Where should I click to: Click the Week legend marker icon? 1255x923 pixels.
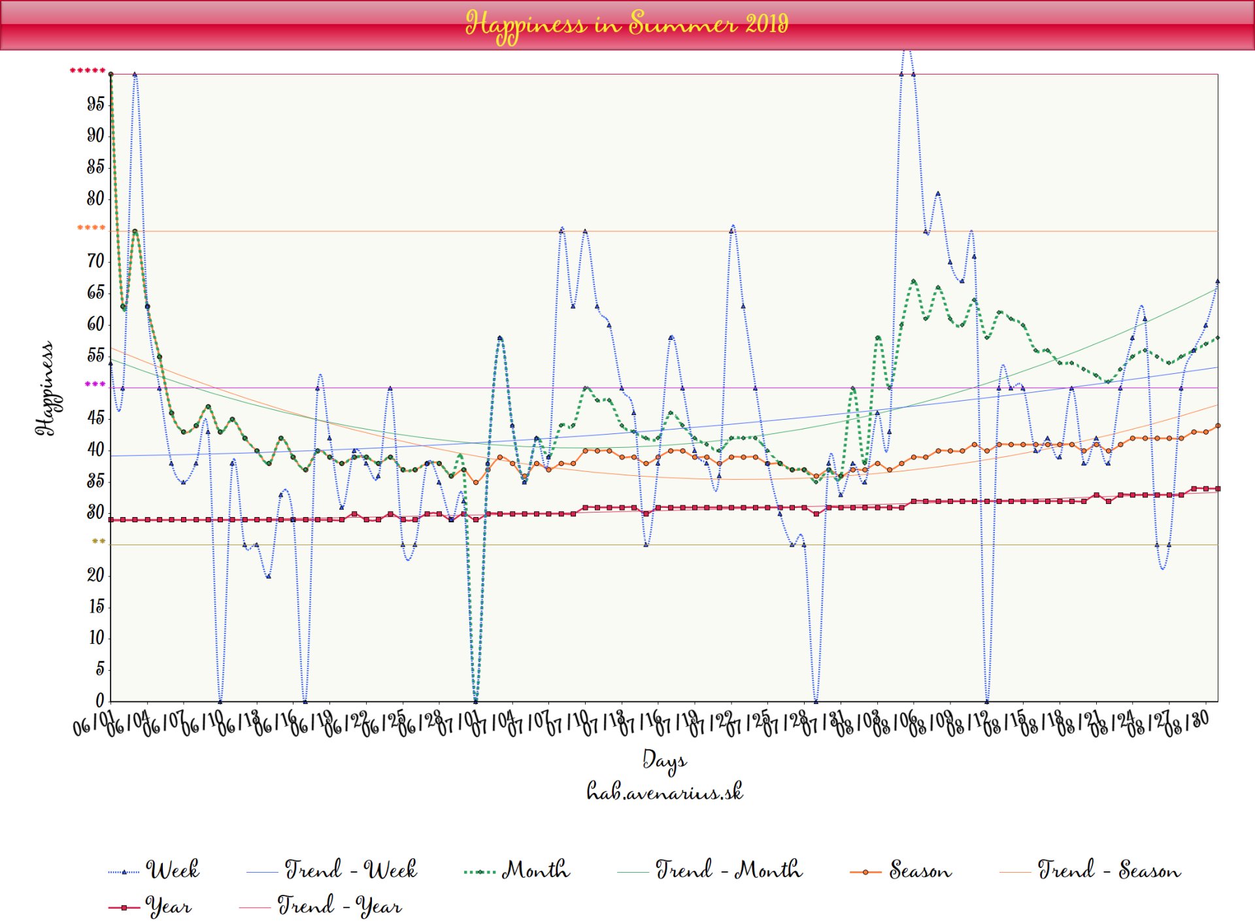[x=124, y=871]
